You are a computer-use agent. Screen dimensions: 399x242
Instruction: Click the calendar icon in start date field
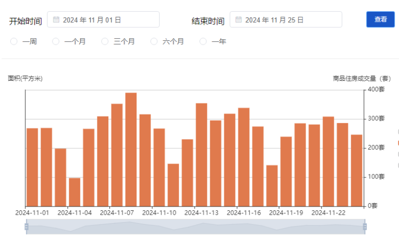pos(56,20)
